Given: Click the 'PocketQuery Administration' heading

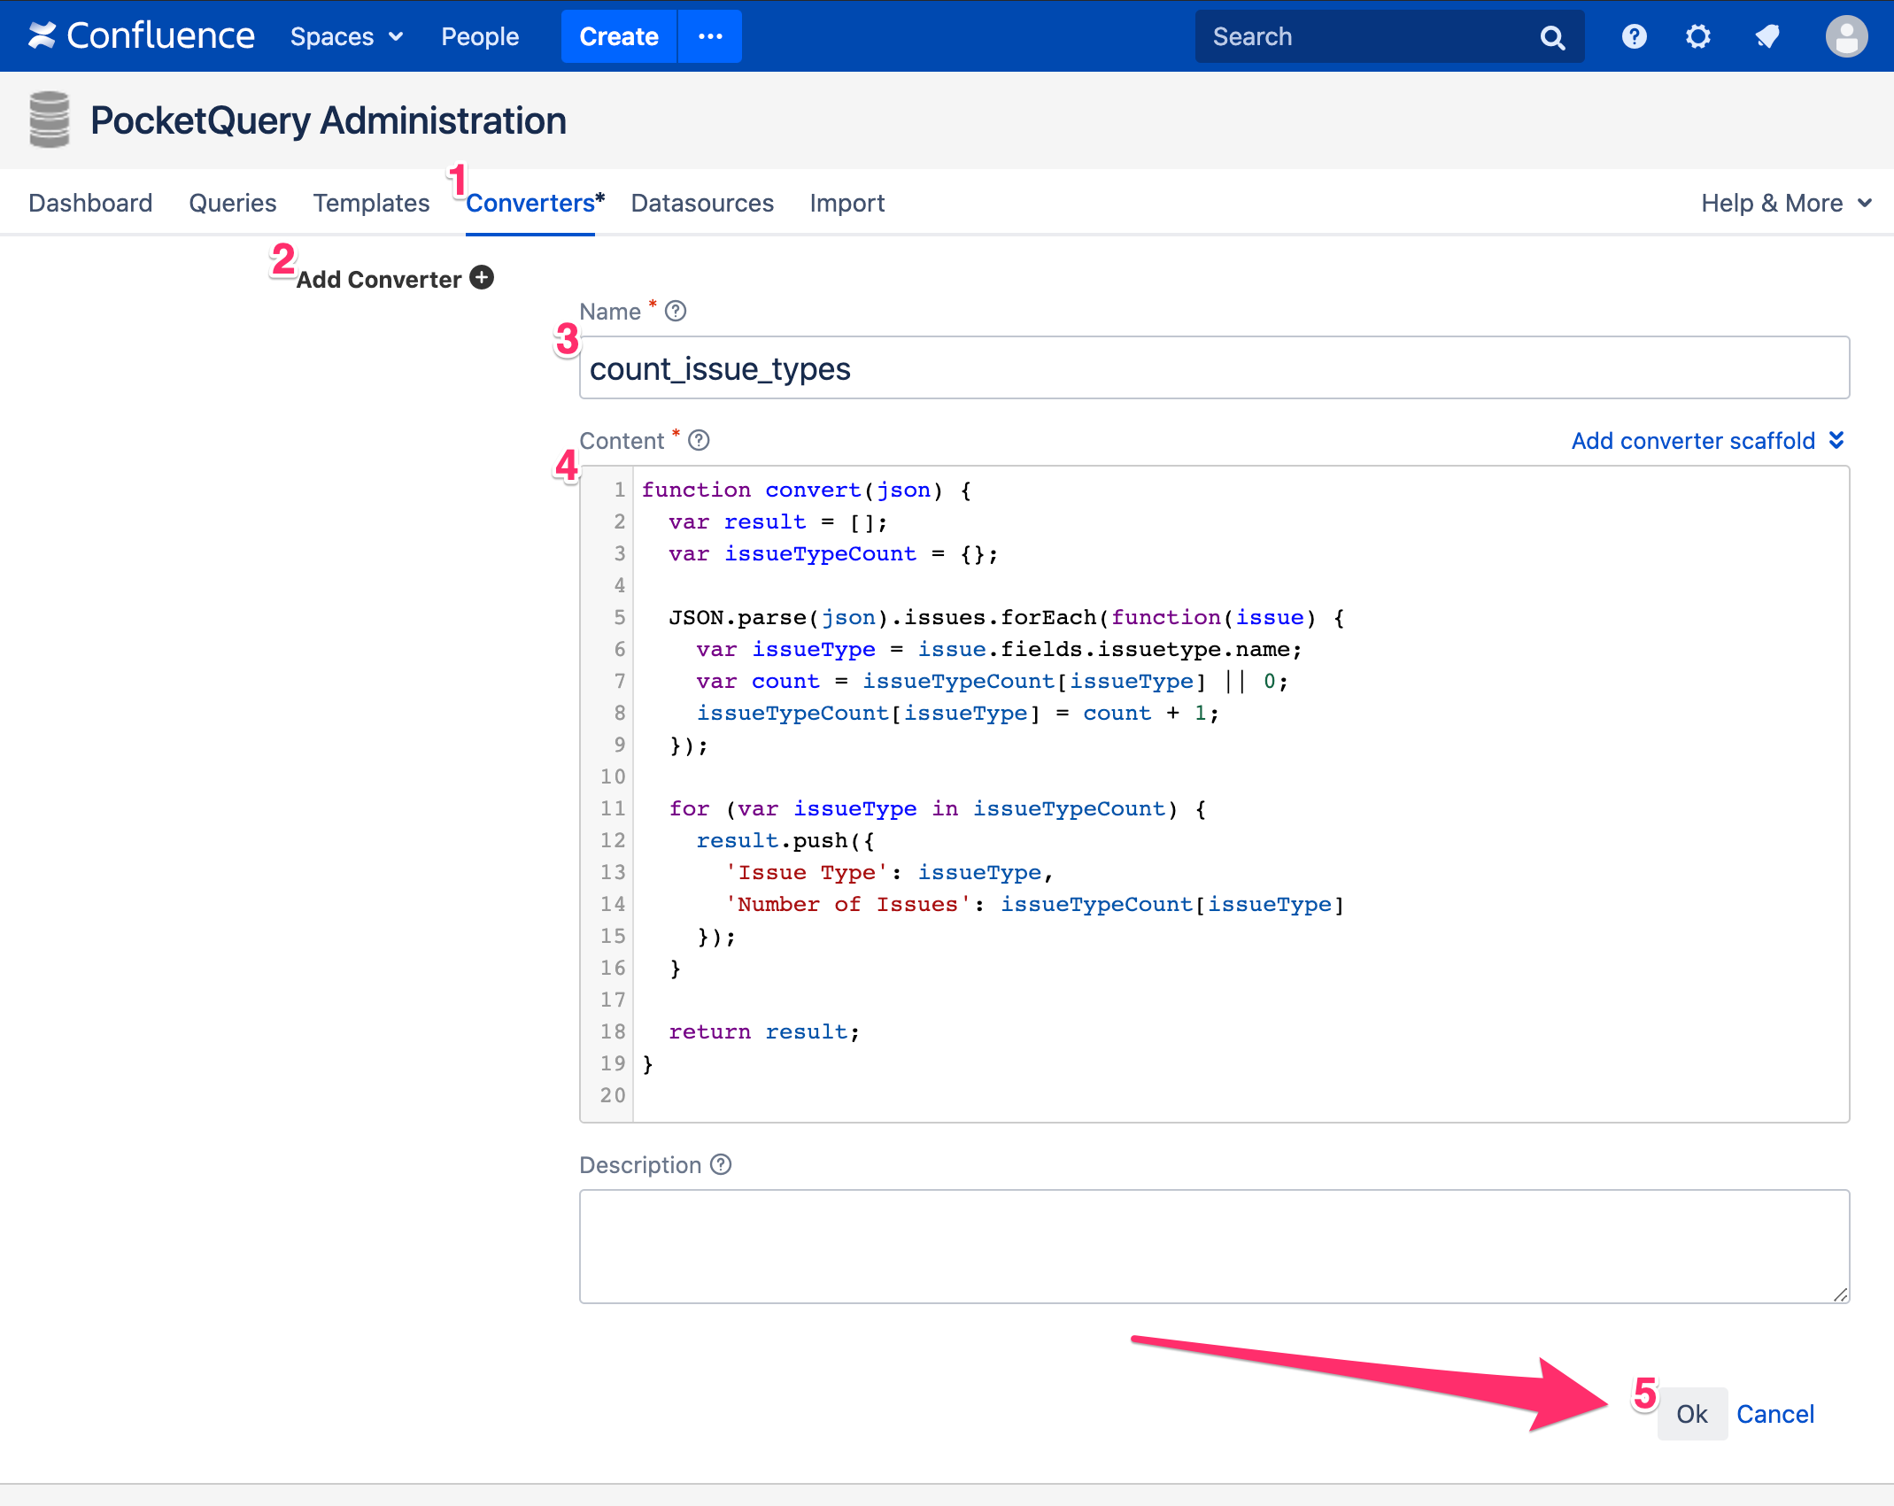Looking at the screenshot, I should (329, 120).
